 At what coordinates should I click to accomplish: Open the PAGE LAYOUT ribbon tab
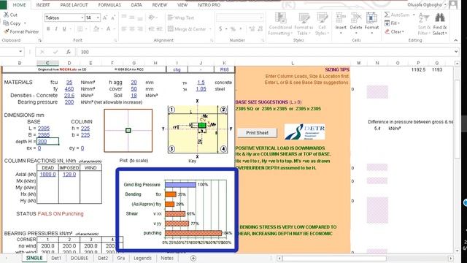[x=74, y=5]
